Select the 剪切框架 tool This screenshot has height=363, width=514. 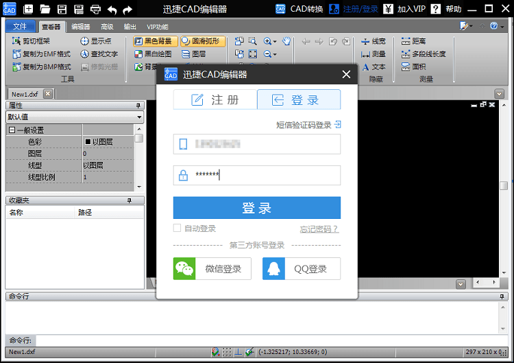click(x=31, y=41)
